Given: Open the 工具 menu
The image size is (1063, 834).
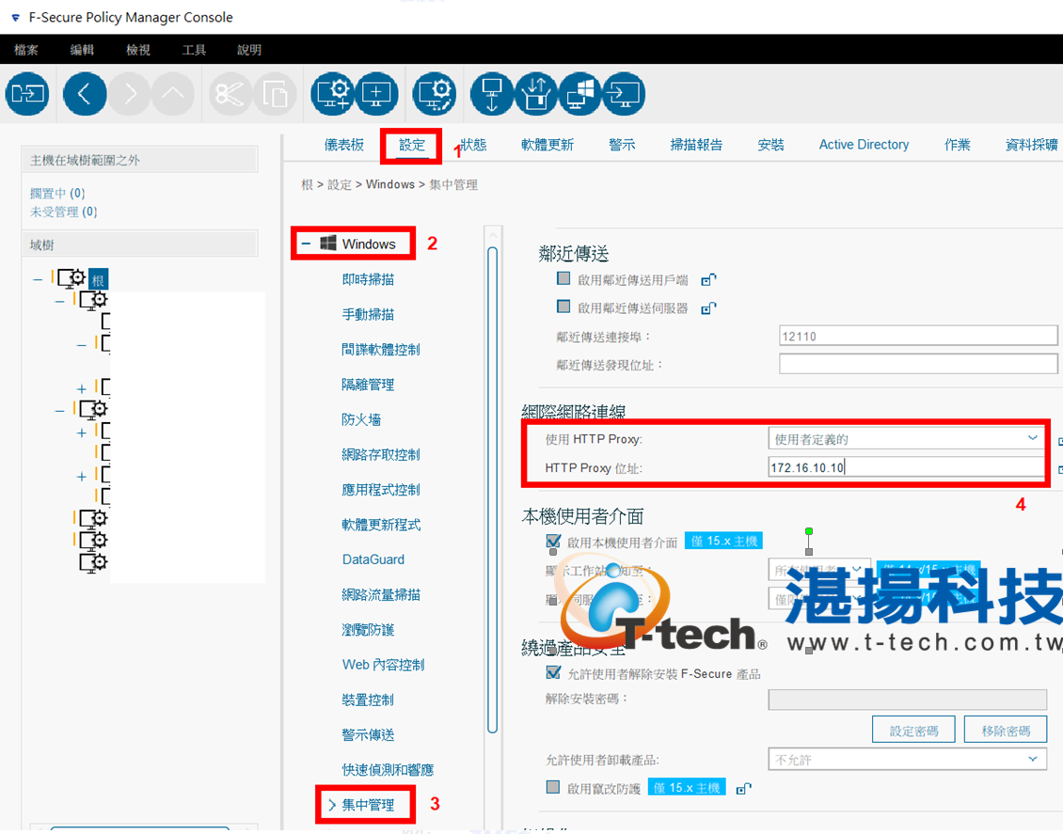Looking at the screenshot, I should 194,50.
